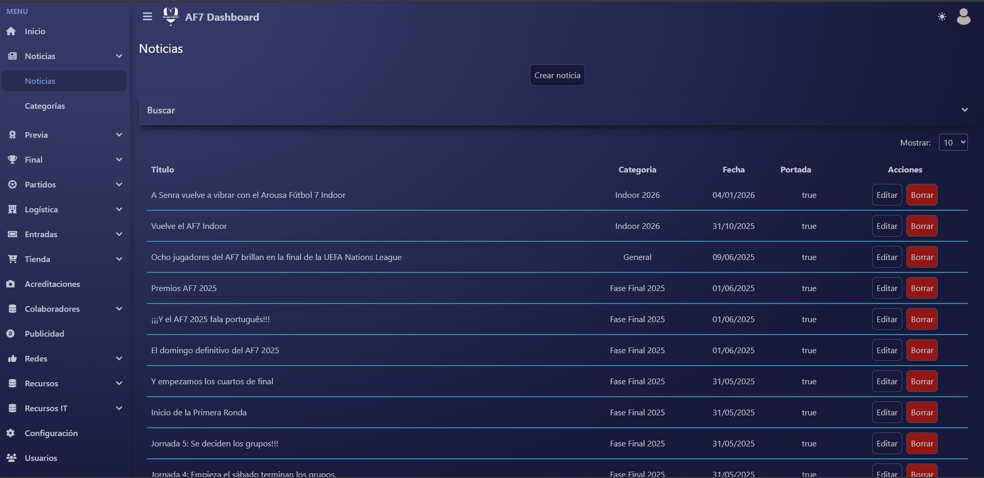Expand the Partidos menu chevron
This screenshot has height=478, width=984.
point(119,184)
